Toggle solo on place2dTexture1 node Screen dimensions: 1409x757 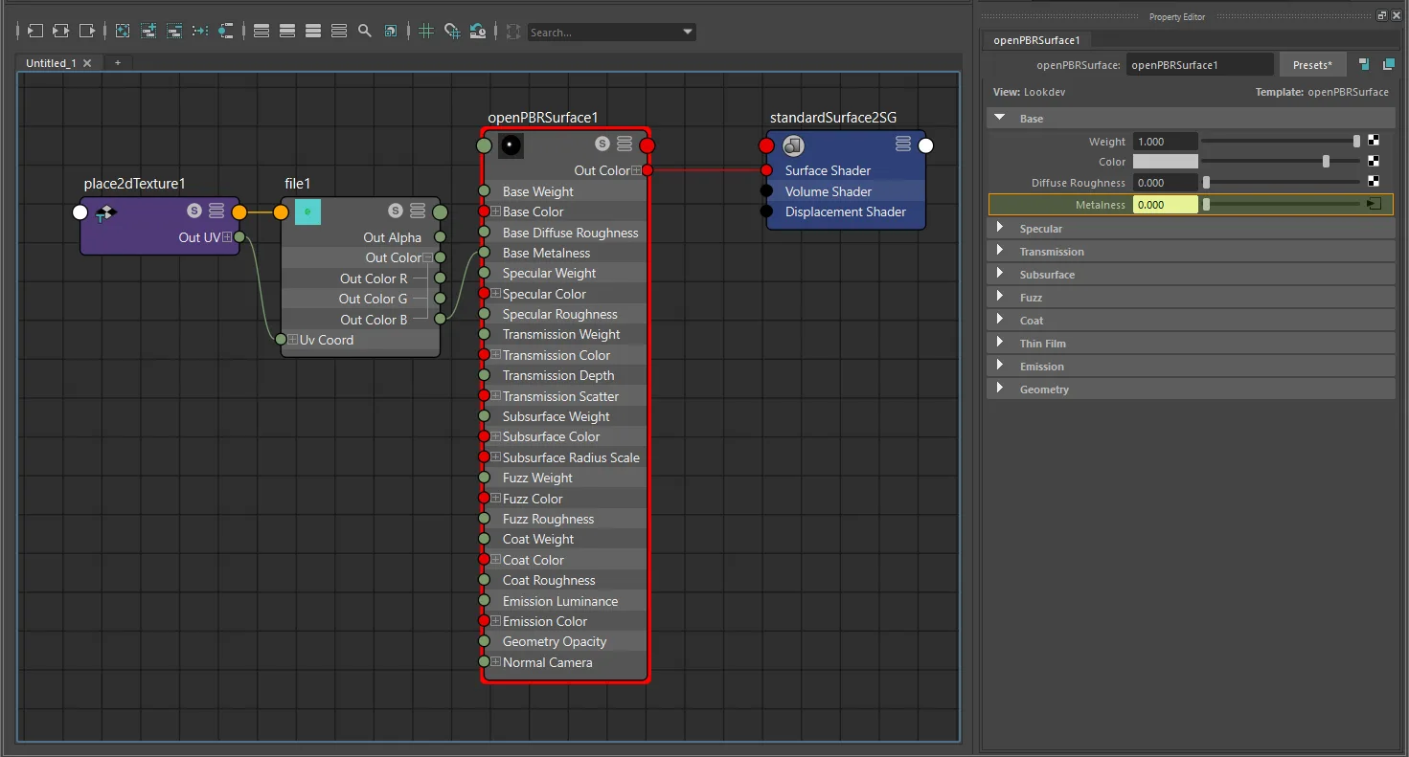click(194, 211)
